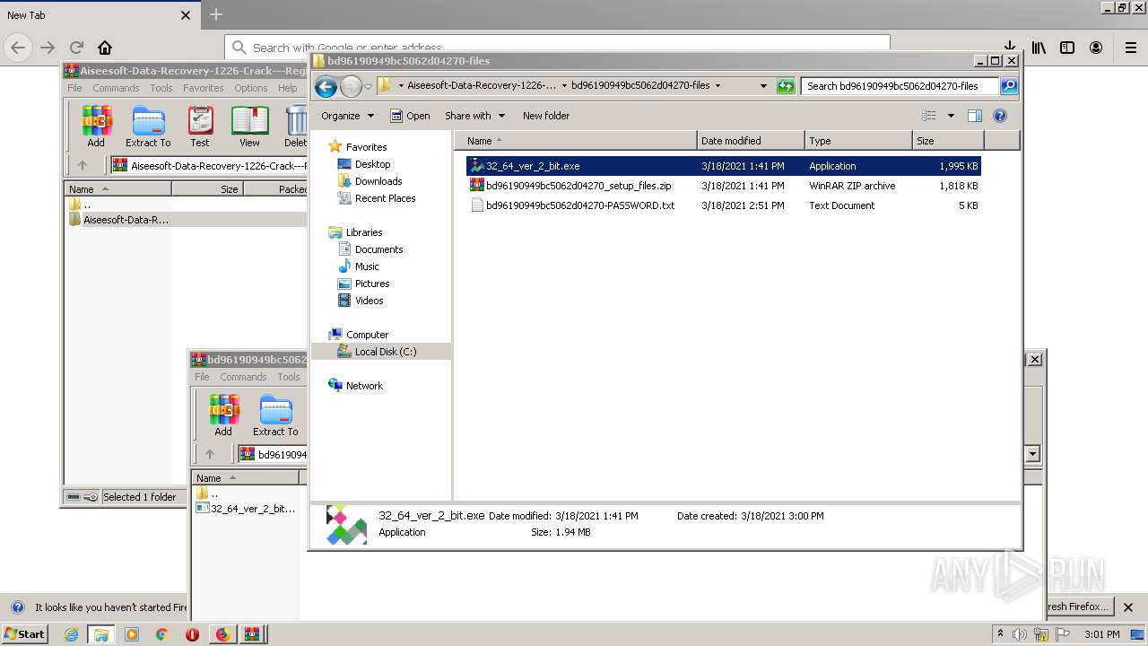Show the preview pane in Explorer
Image resolution: width=1148 pixels, height=646 pixels.
click(x=975, y=116)
